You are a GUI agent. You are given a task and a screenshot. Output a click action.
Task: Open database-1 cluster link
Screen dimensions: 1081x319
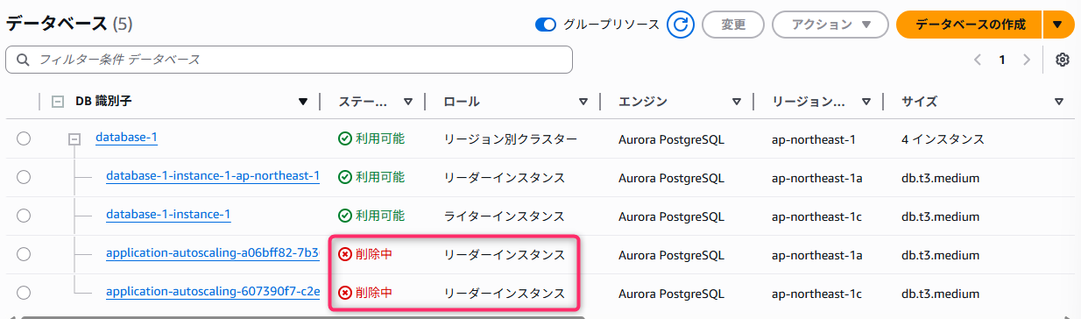126,137
